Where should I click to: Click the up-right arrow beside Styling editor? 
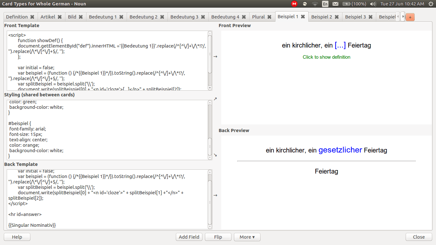215,99
